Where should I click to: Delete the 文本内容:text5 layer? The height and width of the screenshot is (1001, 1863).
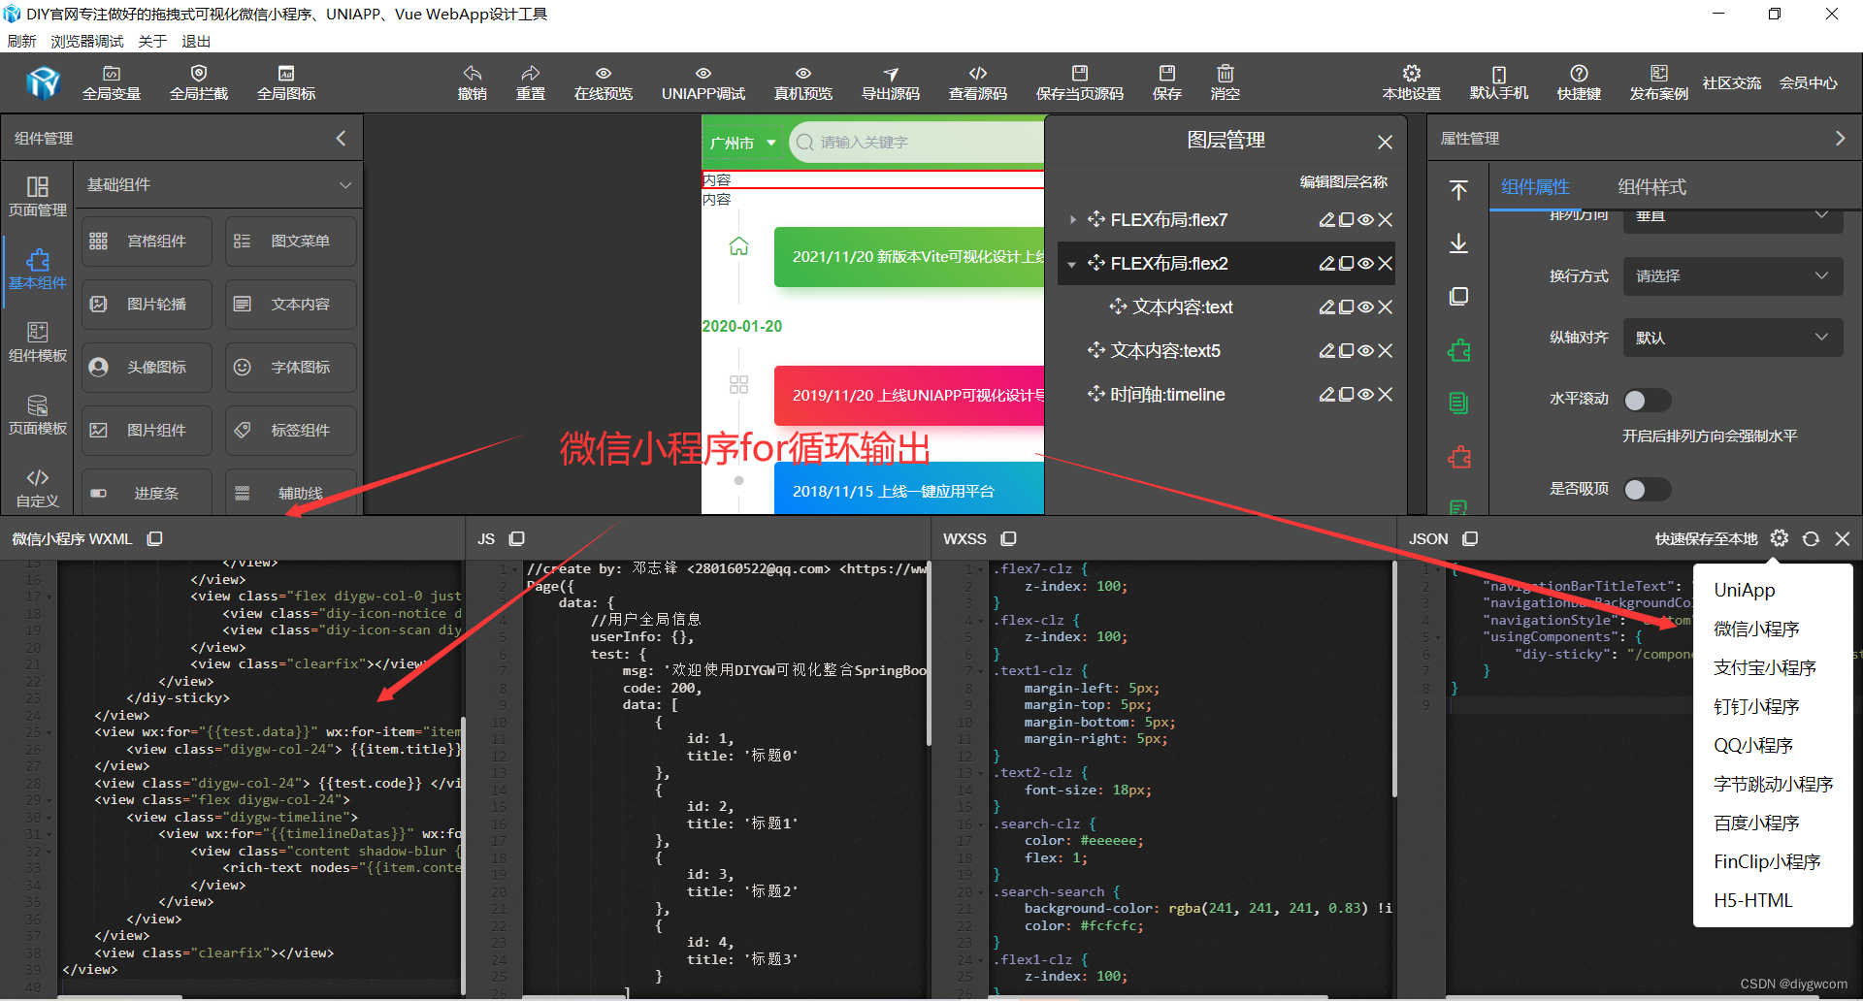tap(1385, 351)
